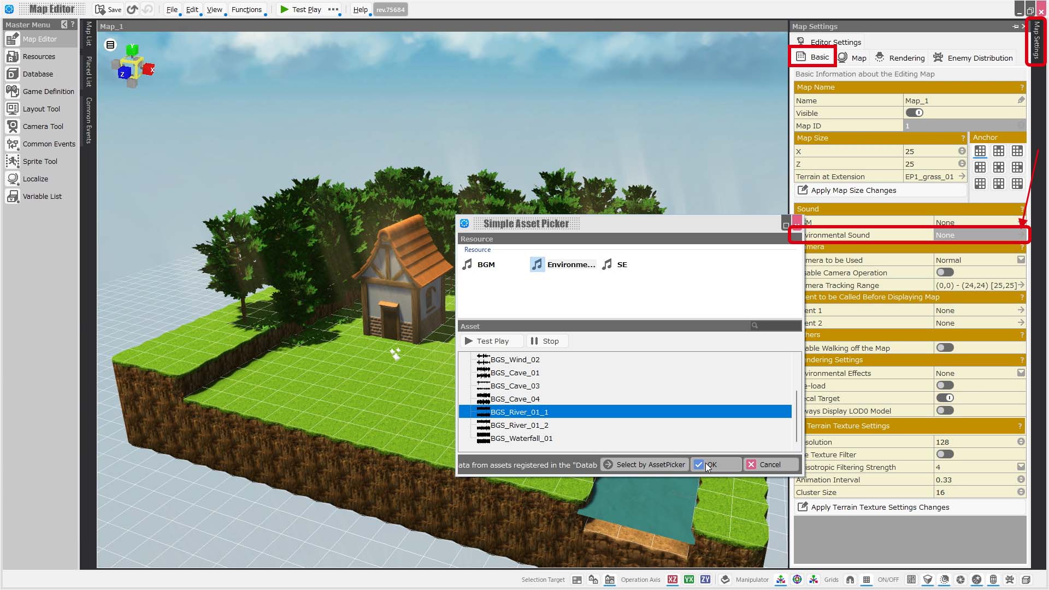Select Map Editor in Master Menu

point(39,39)
